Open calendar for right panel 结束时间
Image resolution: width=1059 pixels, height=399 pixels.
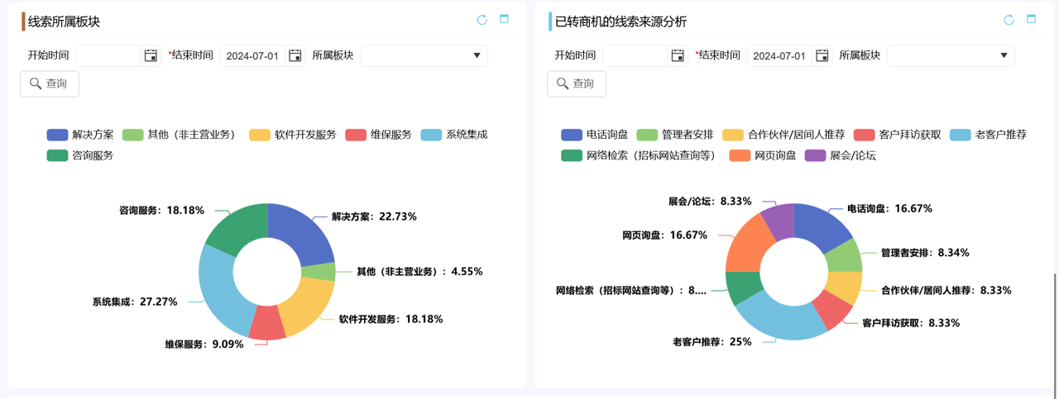(822, 55)
